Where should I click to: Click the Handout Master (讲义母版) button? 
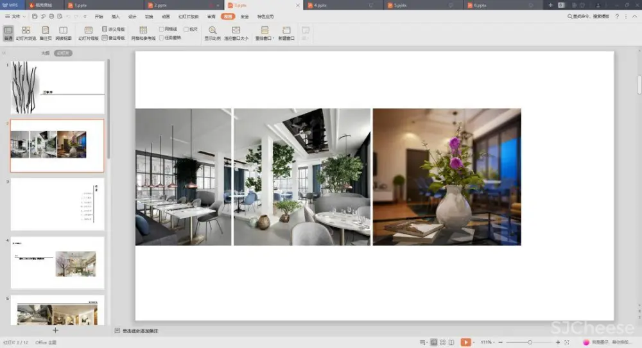(x=114, y=30)
